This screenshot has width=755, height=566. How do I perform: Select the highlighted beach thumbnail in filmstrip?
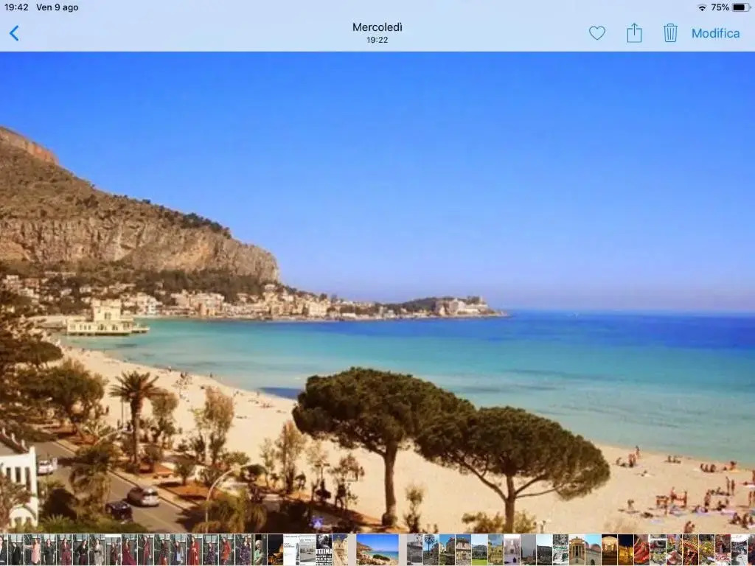[x=377, y=550]
